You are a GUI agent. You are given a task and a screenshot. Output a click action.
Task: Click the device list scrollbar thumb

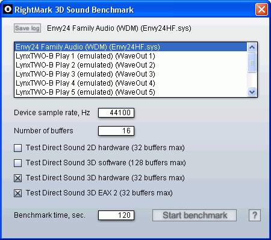[x=252, y=63]
